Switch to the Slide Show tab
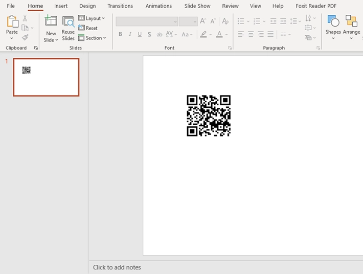The height and width of the screenshot is (274, 363). (x=197, y=6)
